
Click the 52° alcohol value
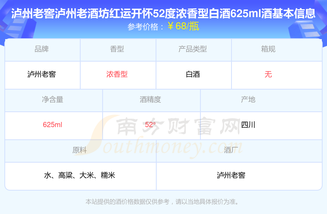point(150,125)
